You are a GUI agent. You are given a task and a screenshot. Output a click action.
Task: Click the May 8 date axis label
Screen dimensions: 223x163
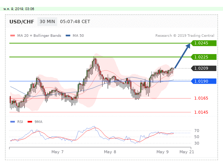pyautogui.click(x=110, y=152)
